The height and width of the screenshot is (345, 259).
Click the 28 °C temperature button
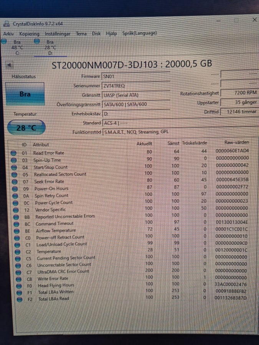coord(26,127)
